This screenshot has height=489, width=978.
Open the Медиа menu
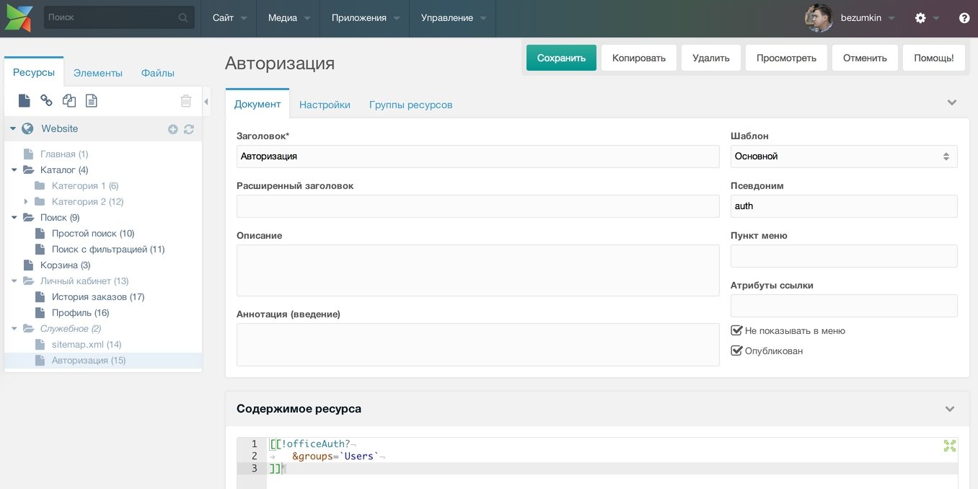(x=288, y=18)
